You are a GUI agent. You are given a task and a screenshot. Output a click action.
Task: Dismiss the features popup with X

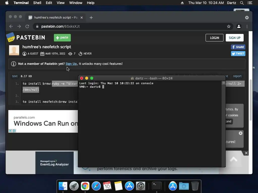[x=241, y=133]
